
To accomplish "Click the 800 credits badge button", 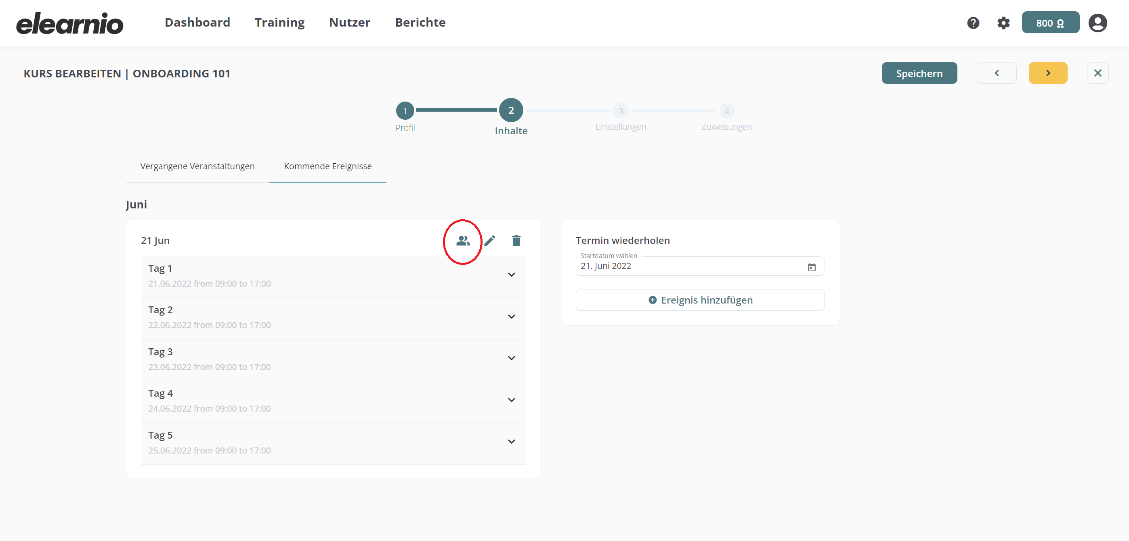I will (x=1050, y=23).
